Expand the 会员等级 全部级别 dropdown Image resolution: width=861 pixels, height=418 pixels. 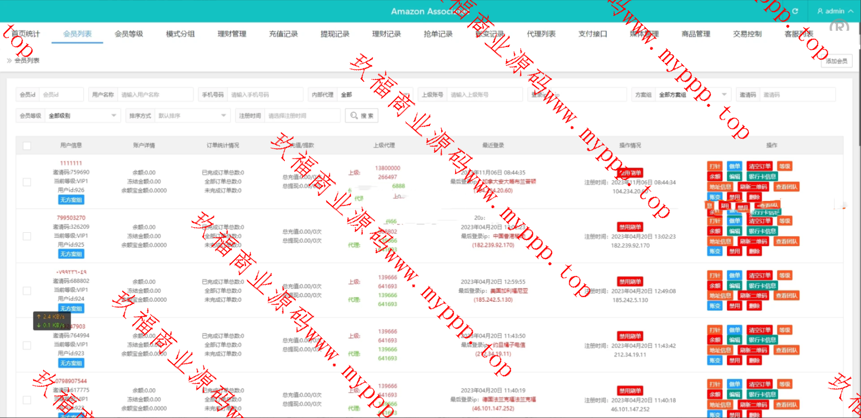pos(82,116)
